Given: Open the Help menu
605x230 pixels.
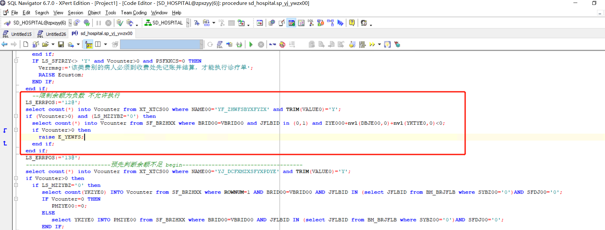Looking at the screenshot, I should tap(176, 13).
